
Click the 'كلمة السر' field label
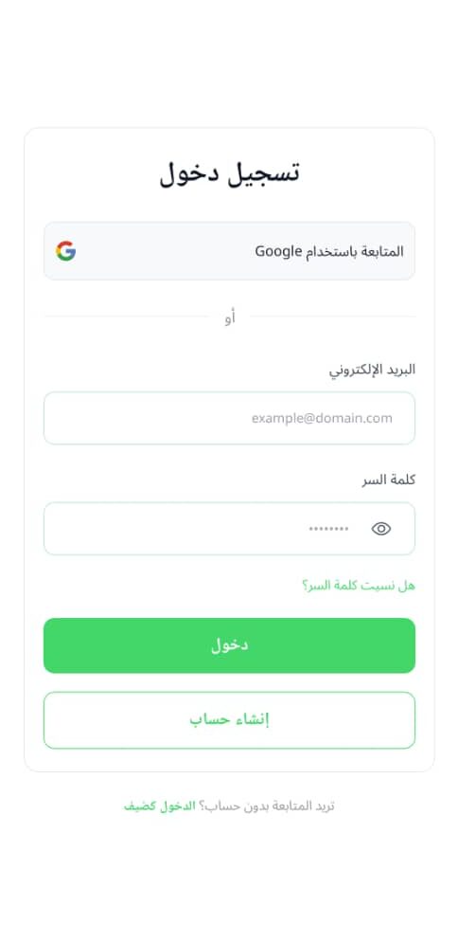[388, 480]
